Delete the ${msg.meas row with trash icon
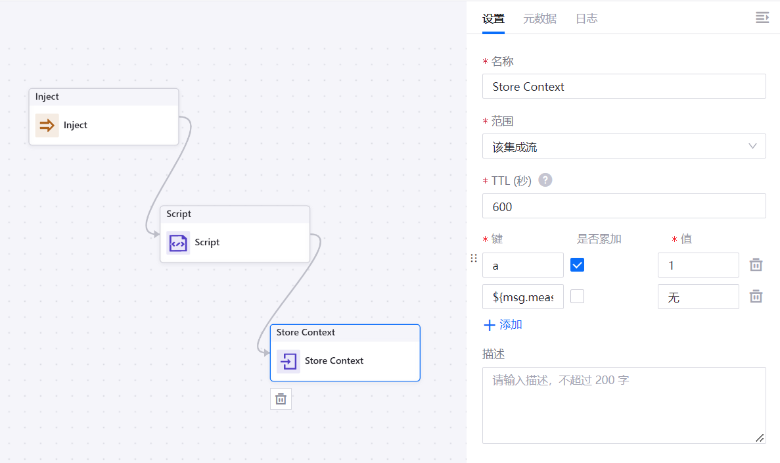The height and width of the screenshot is (463, 780). [x=756, y=297]
